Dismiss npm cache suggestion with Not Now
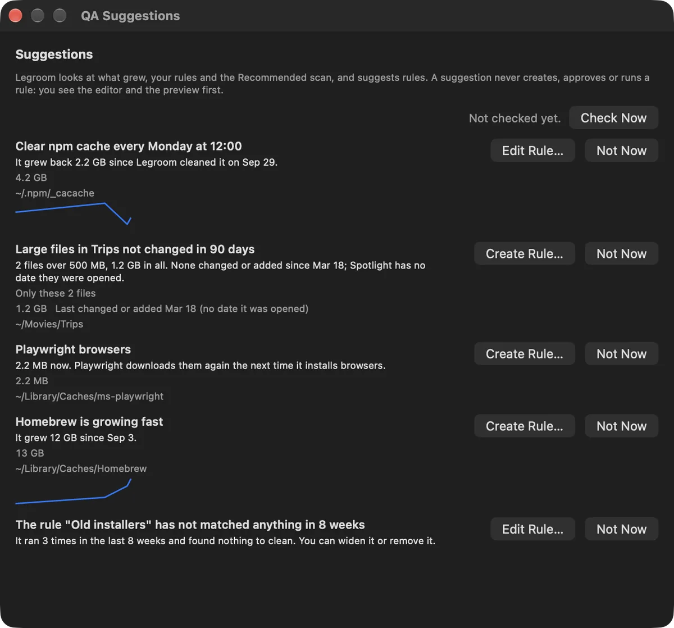This screenshot has width=674, height=628. (x=621, y=151)
